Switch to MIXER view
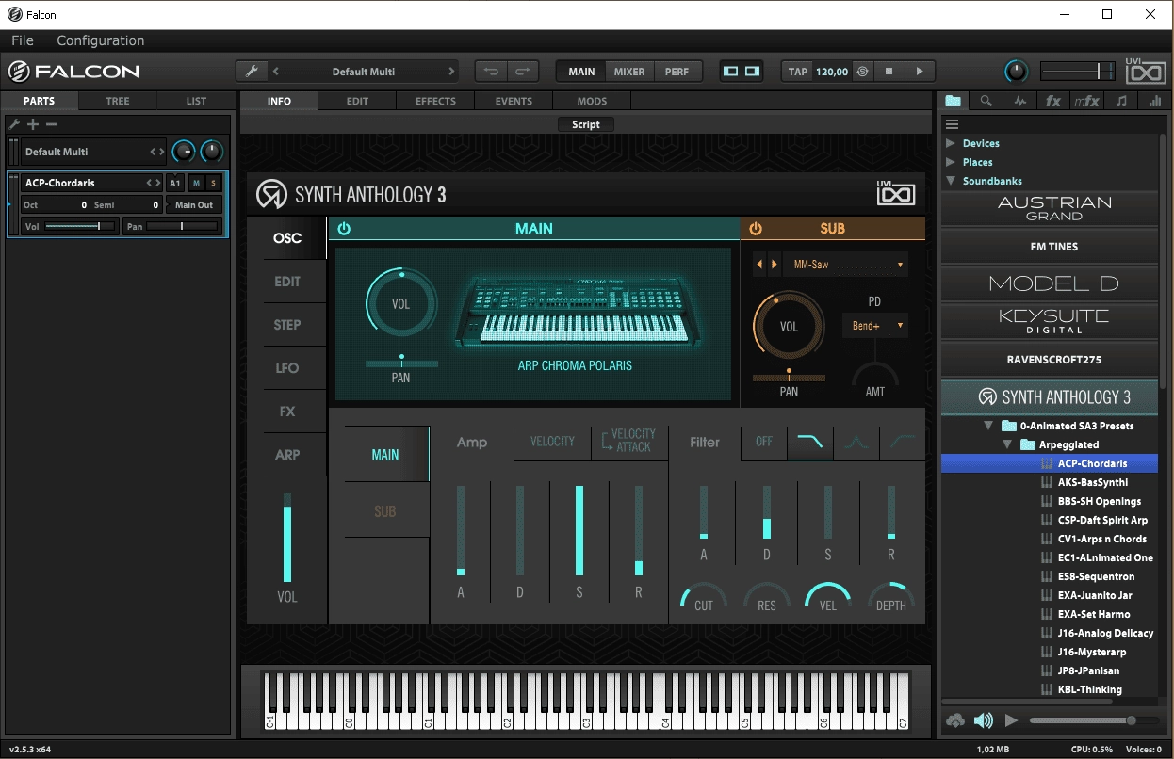Screen dimensions: 1174x759 click(629, 72)
